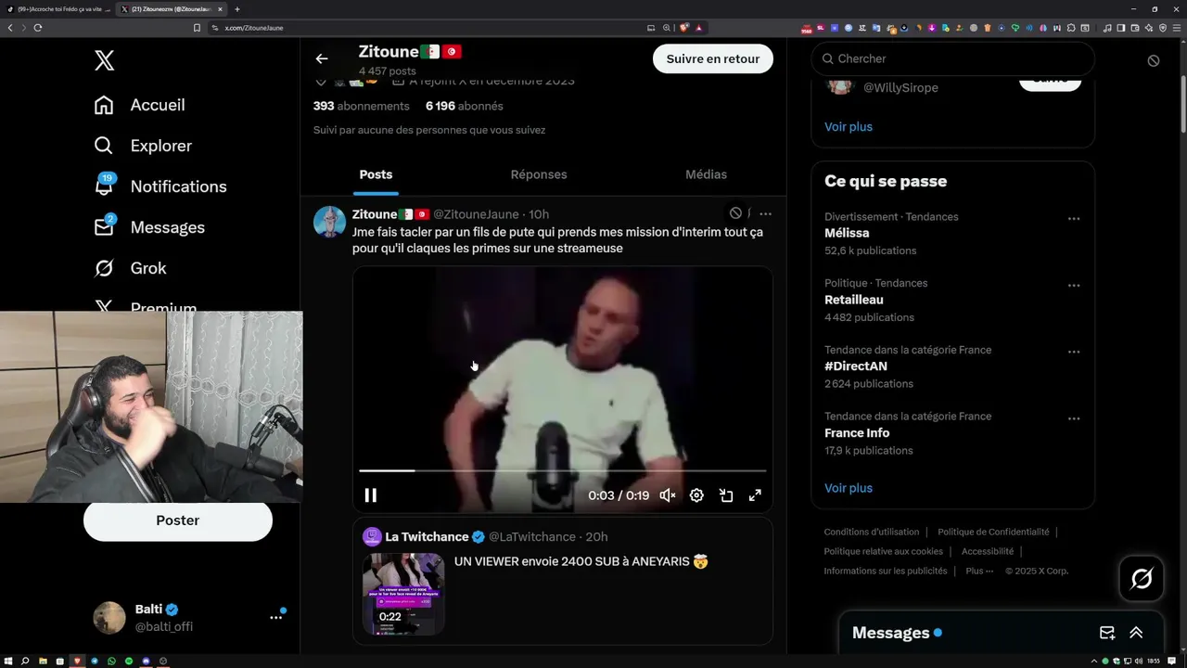Open browser hamburger menu
This screenshot has width=1187, height=668.
pos(1177,28)
